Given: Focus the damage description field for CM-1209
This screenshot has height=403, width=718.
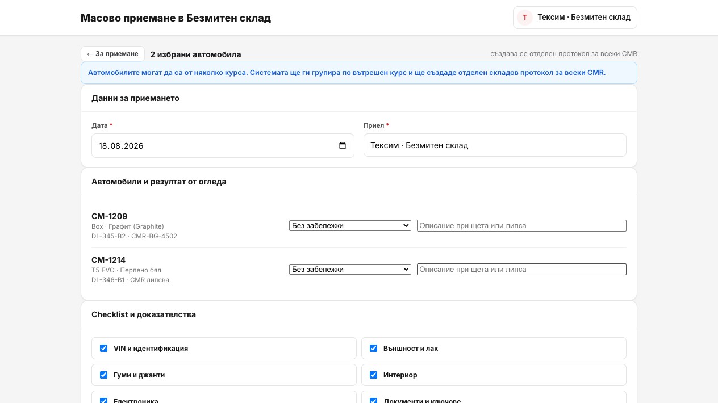Looking at the screenshot, I should tap(521, 225).
